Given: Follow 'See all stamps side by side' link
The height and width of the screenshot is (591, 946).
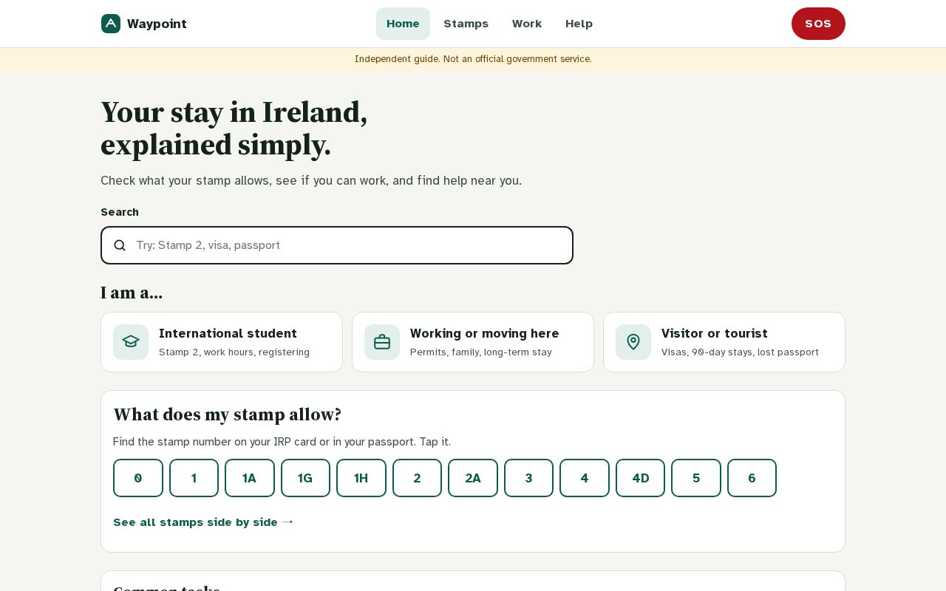Looking at the screenshot, I should click(203, 522).
